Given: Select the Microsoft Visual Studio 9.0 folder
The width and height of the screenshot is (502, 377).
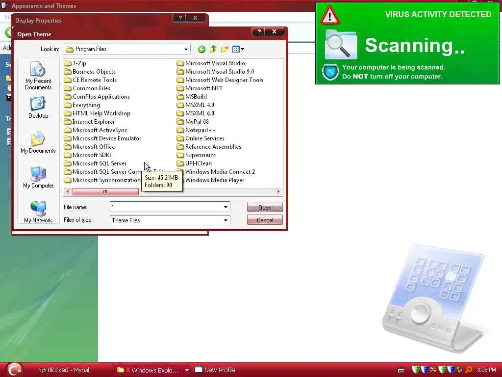Looking at the screenshot, I should pyautogui.click(x=216, y=72).
